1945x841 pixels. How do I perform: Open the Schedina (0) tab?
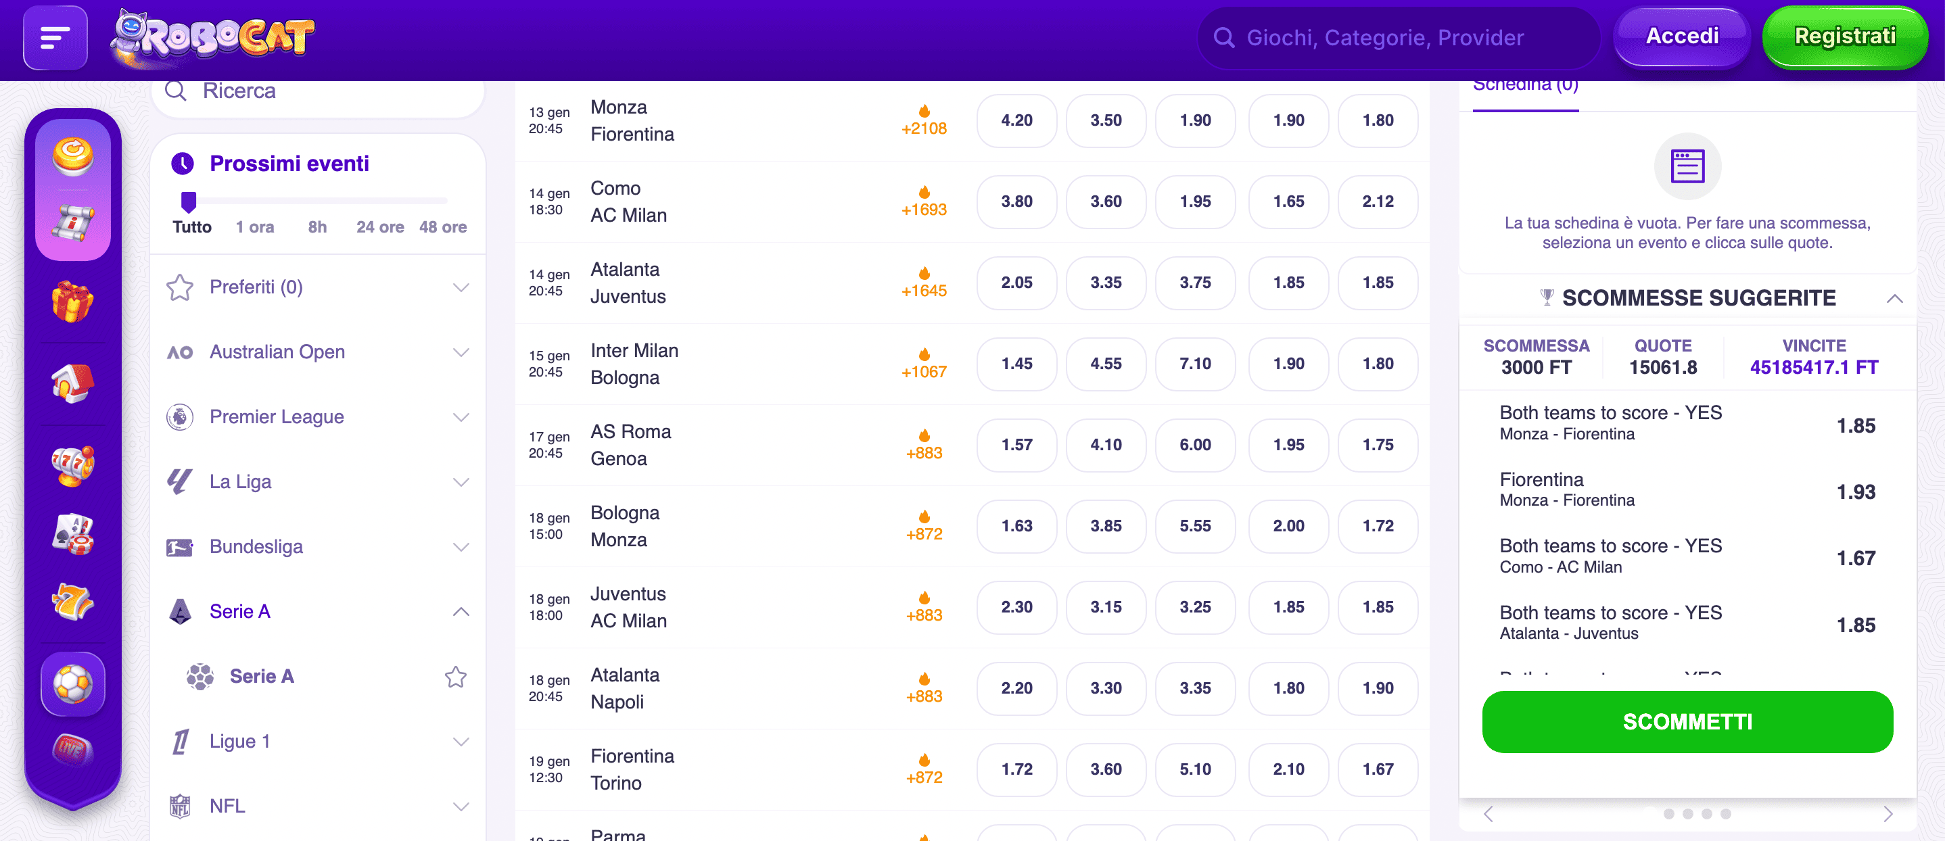pyautogui.click(x=1525, y=87)
